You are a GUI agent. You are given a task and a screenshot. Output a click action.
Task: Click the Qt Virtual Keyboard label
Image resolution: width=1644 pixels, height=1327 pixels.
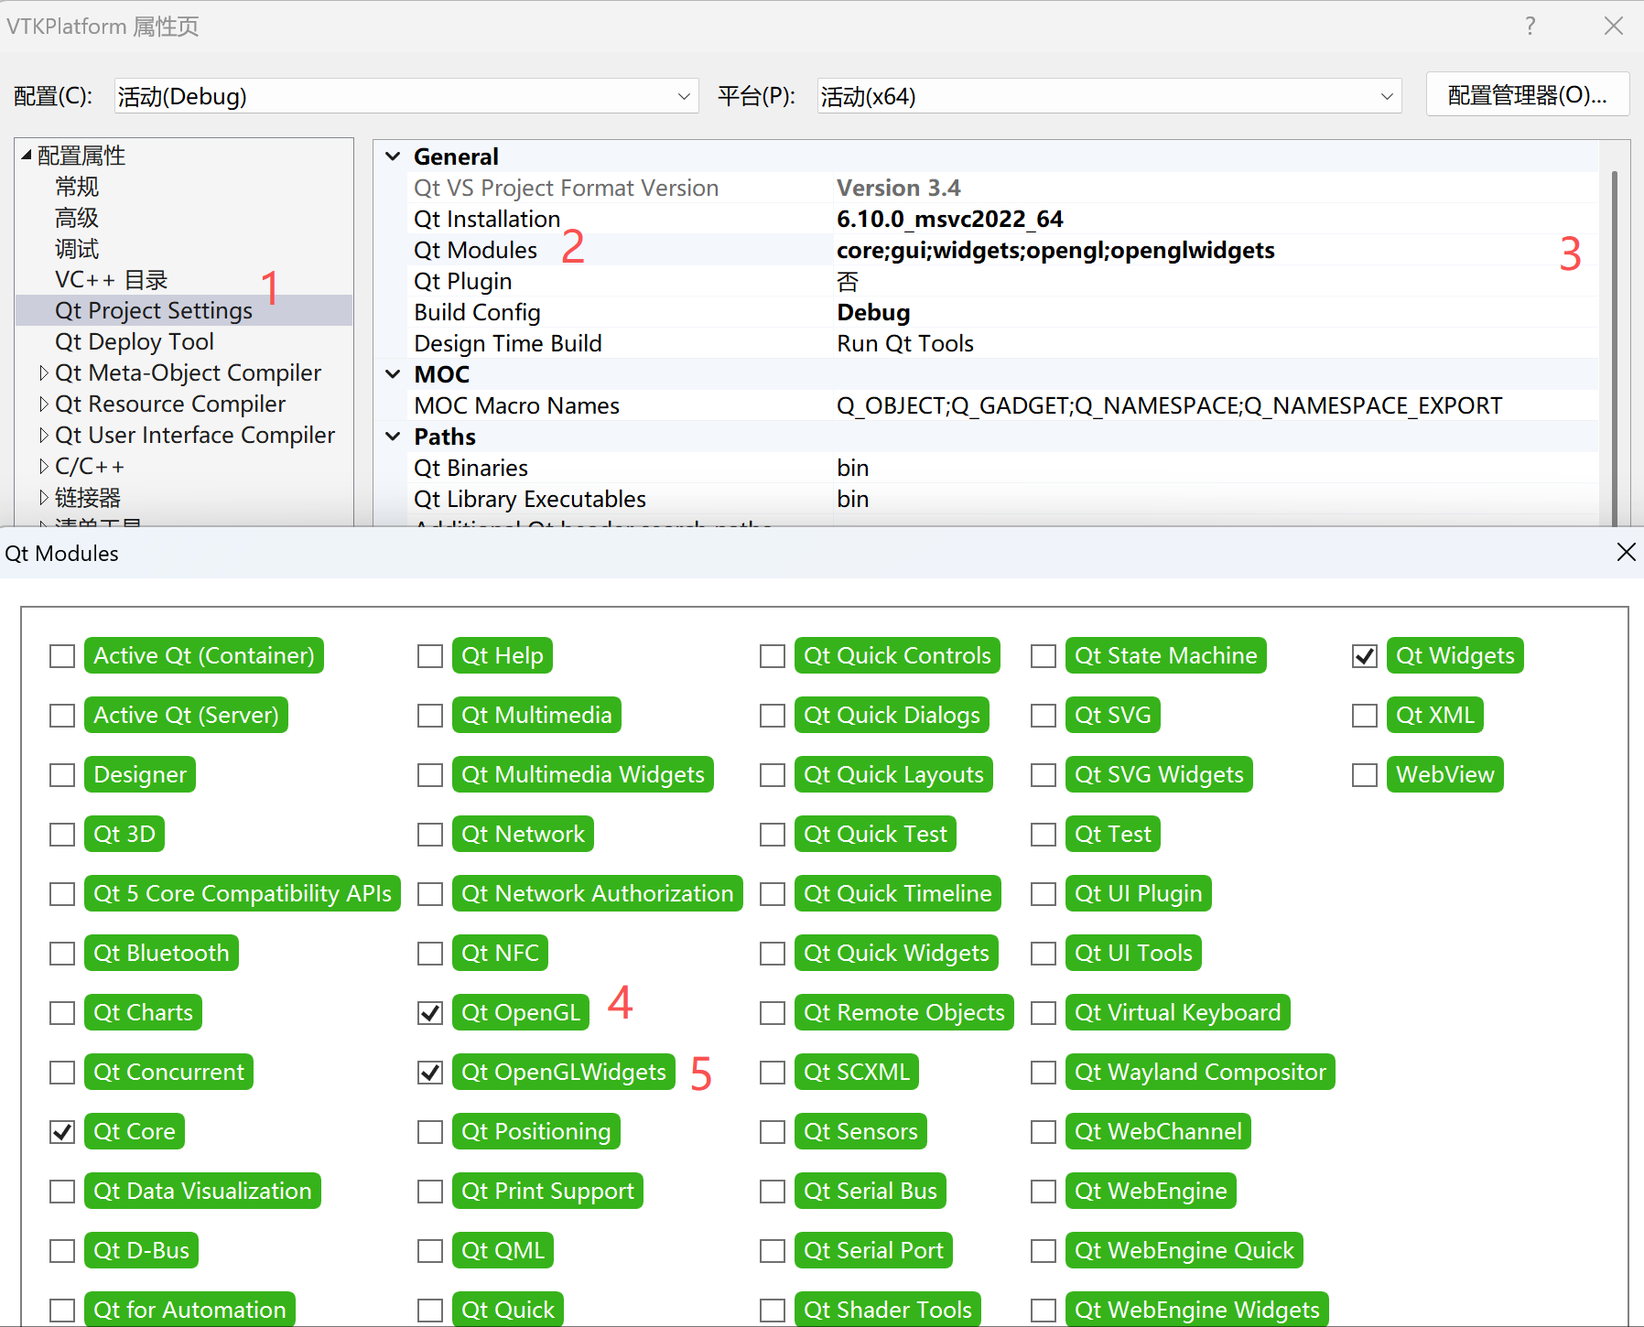coord(1178,1013)
